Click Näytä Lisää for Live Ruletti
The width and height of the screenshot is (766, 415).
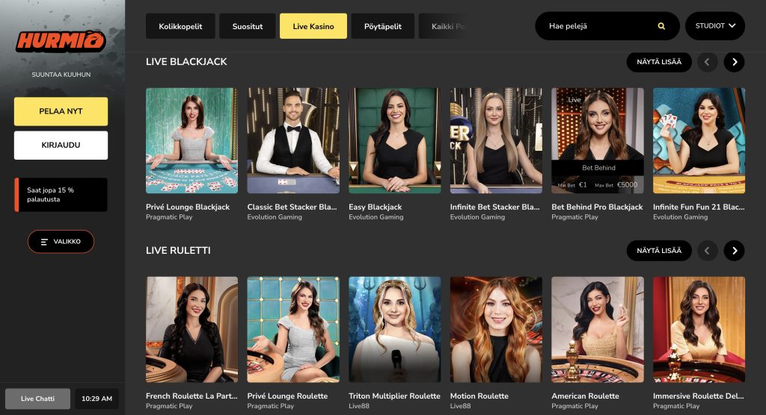coord(659,251)
